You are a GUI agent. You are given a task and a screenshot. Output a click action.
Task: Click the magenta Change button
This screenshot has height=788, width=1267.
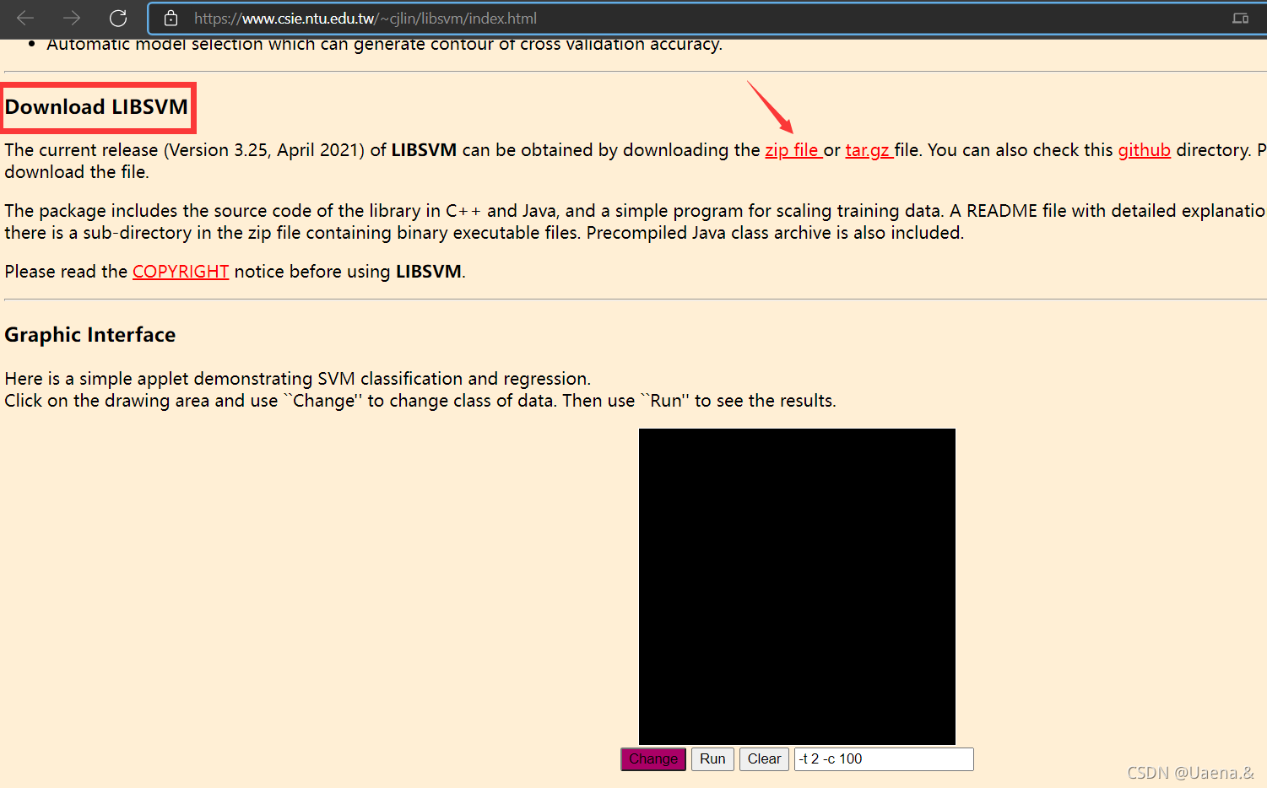click(653, 758)
